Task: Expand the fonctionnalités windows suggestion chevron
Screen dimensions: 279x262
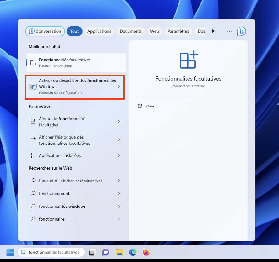Action: [x=119, y=206]
